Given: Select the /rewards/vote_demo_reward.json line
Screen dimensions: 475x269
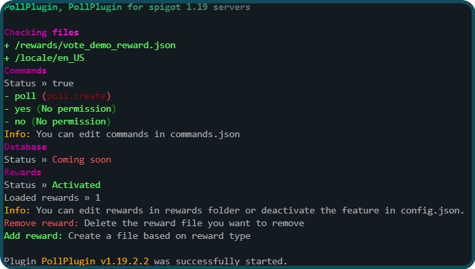Looking at the screenshot, I should click(x=90, y=46).
